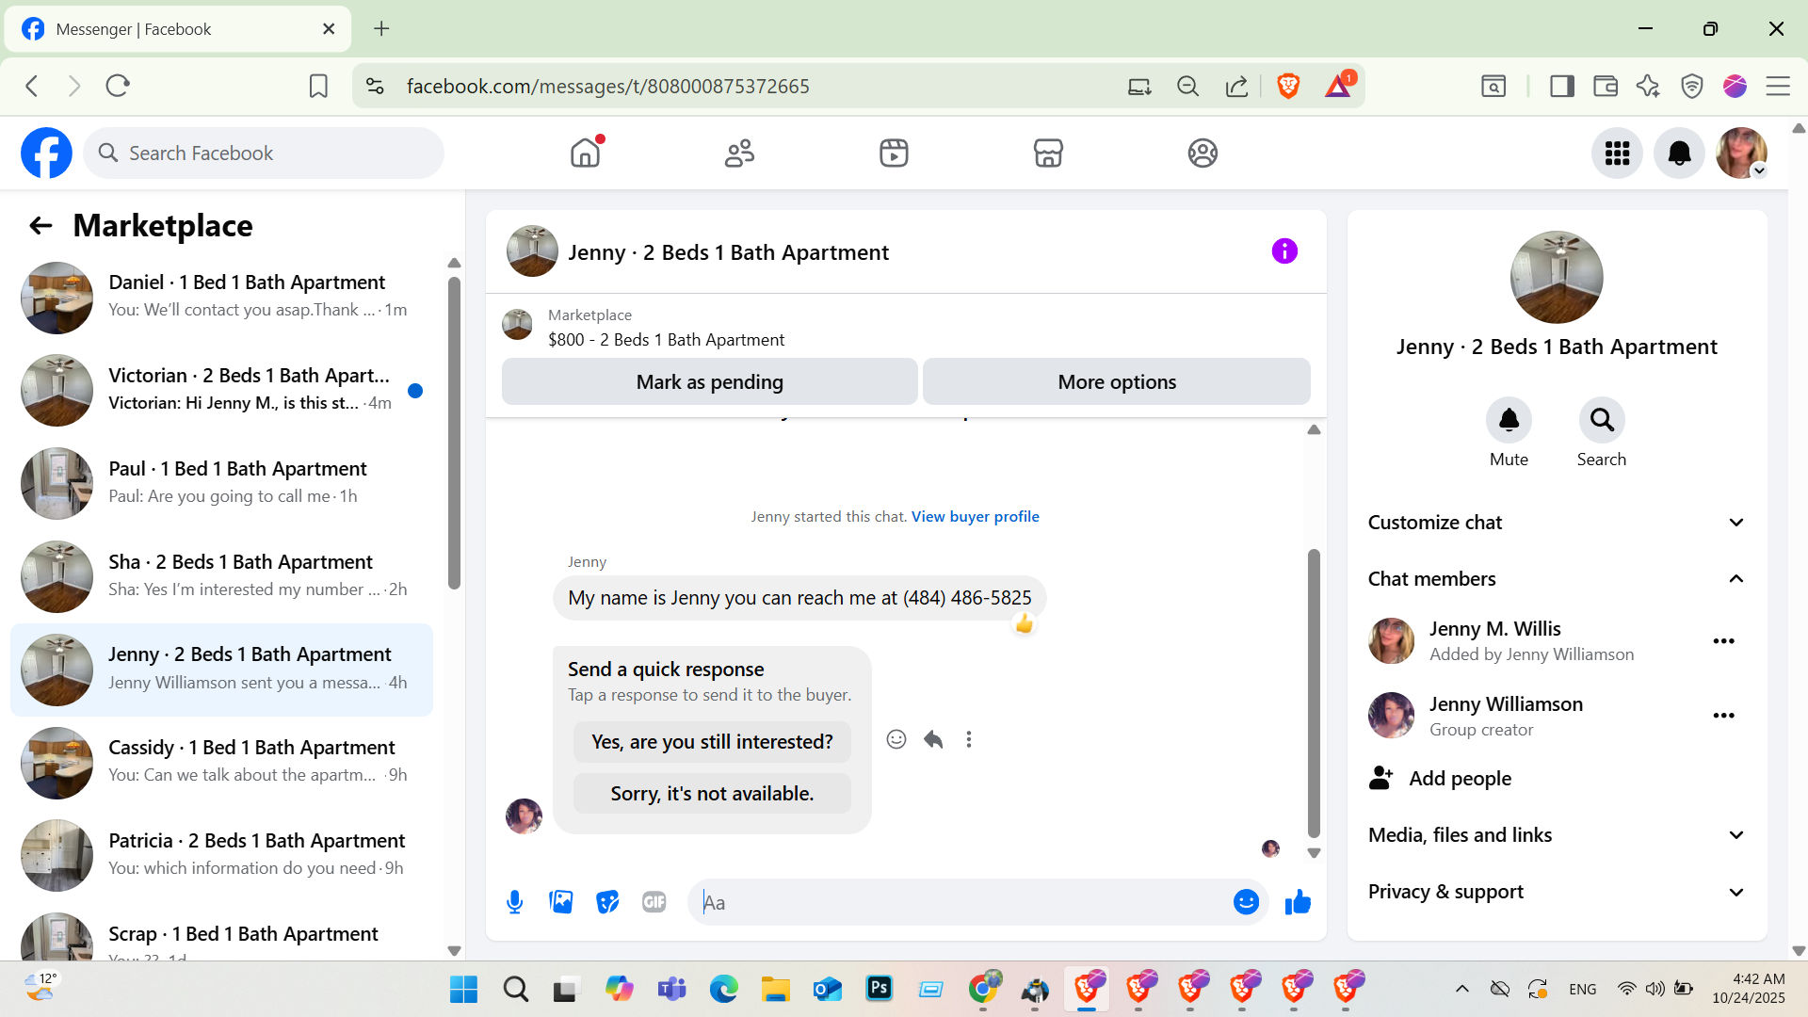Send quick response 'Sorry, it's not available.'

(712, 794)
